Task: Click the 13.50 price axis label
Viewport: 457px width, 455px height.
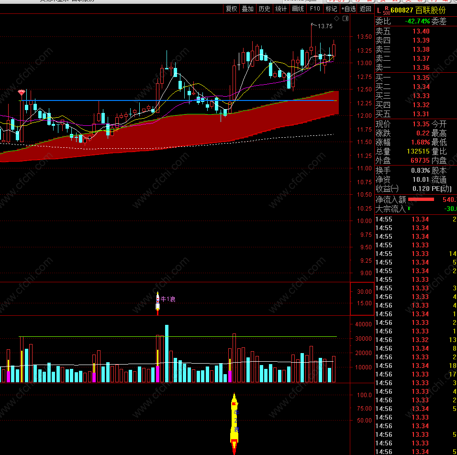Action: coord(364,37)
